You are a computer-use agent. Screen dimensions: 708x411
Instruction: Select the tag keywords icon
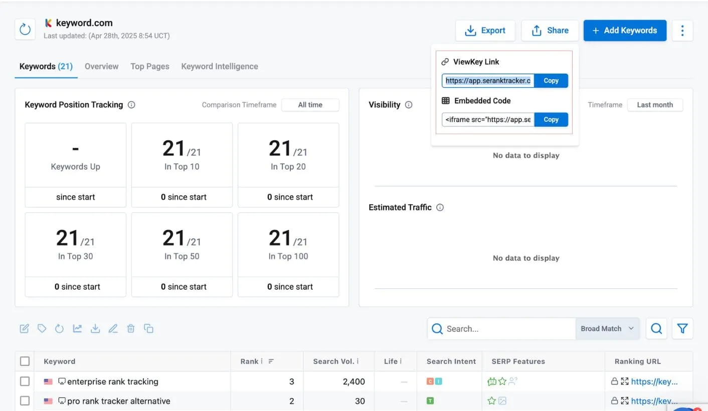coord(42,328)
